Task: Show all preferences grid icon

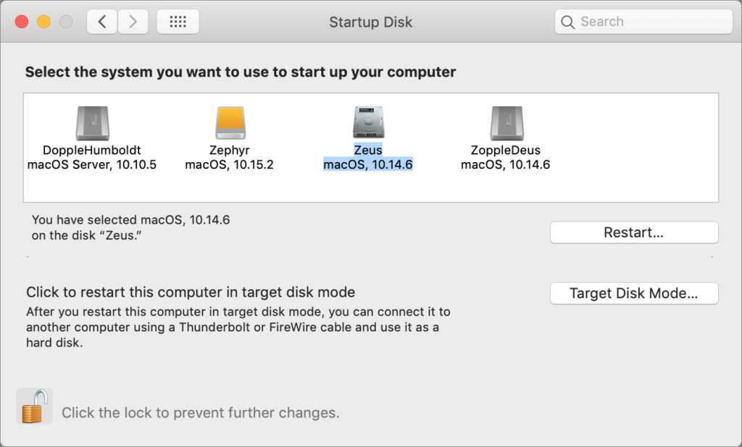Action: pos(178,22)
